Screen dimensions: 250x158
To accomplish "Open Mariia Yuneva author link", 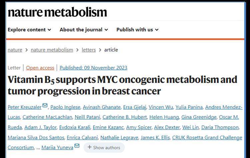I will pyautogui.click(x=57, y=147).
